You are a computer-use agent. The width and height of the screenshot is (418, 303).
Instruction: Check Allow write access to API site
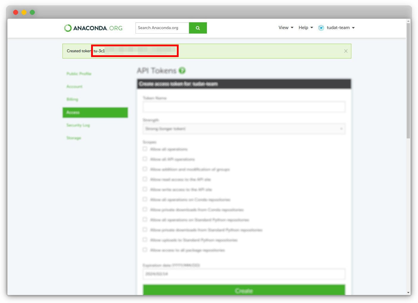(x=145, y=189)
